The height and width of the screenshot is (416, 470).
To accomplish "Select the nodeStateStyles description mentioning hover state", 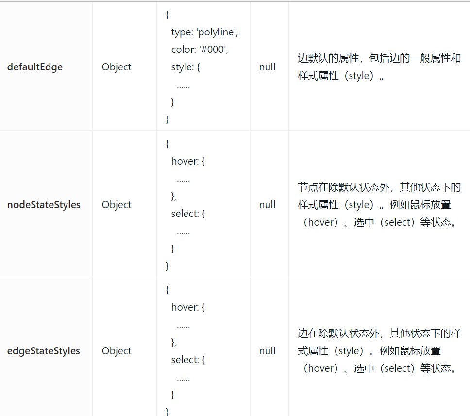I will (x=378, y=204).
